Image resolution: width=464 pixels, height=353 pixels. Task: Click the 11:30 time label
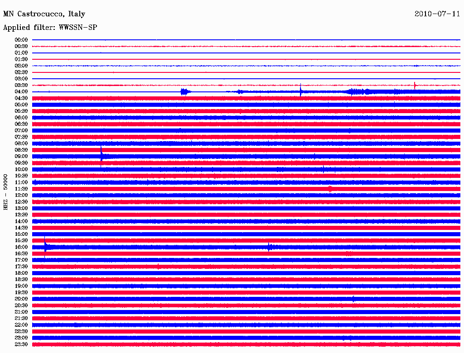pyautogui.click(x=21, y=189)
